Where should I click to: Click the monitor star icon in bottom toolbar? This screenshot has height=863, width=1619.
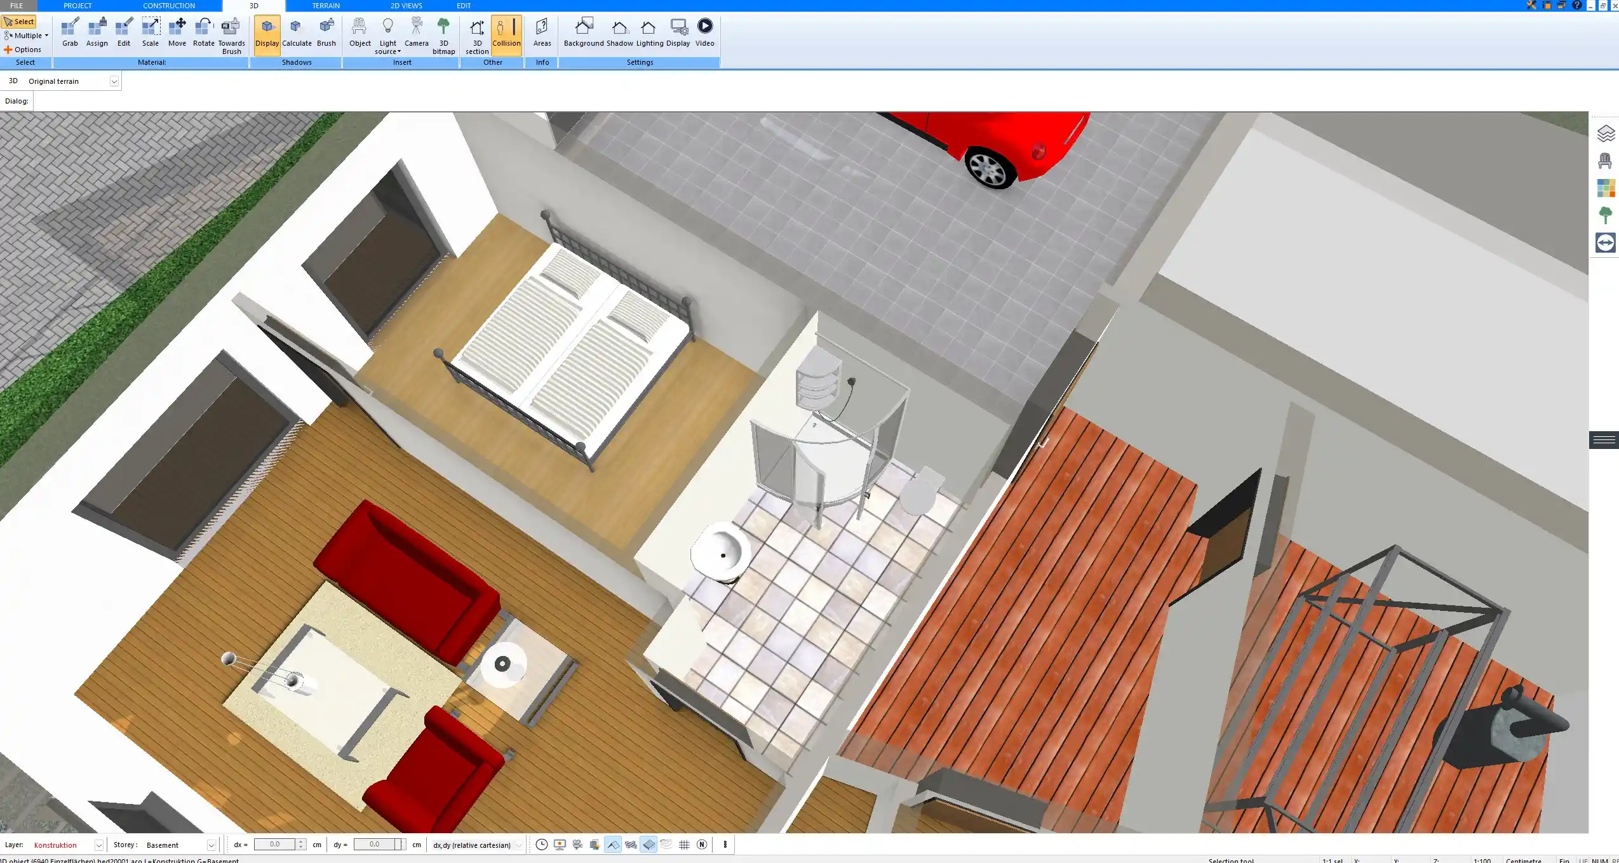[x=560, y=845]
